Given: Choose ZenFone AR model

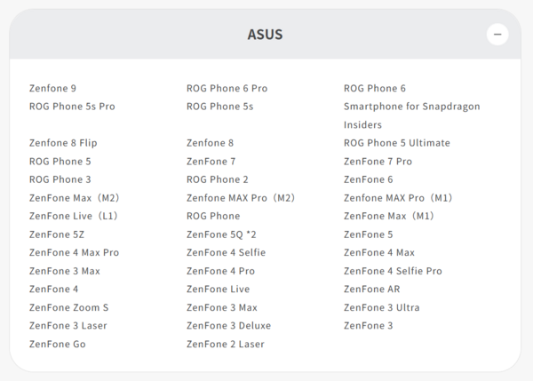Looking at the screenshot, I should [372, 290].
